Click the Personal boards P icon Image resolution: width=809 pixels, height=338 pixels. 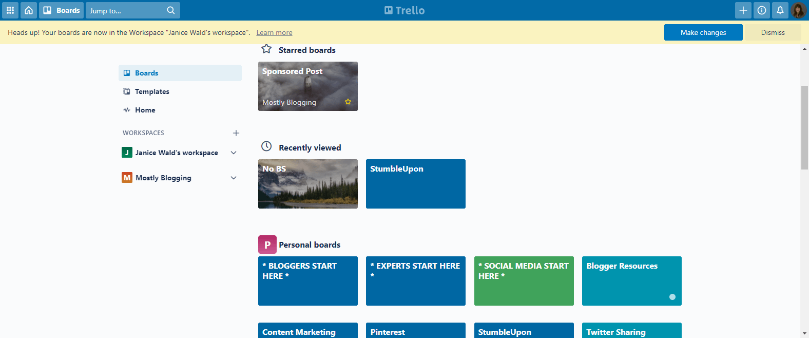[267, 245]
